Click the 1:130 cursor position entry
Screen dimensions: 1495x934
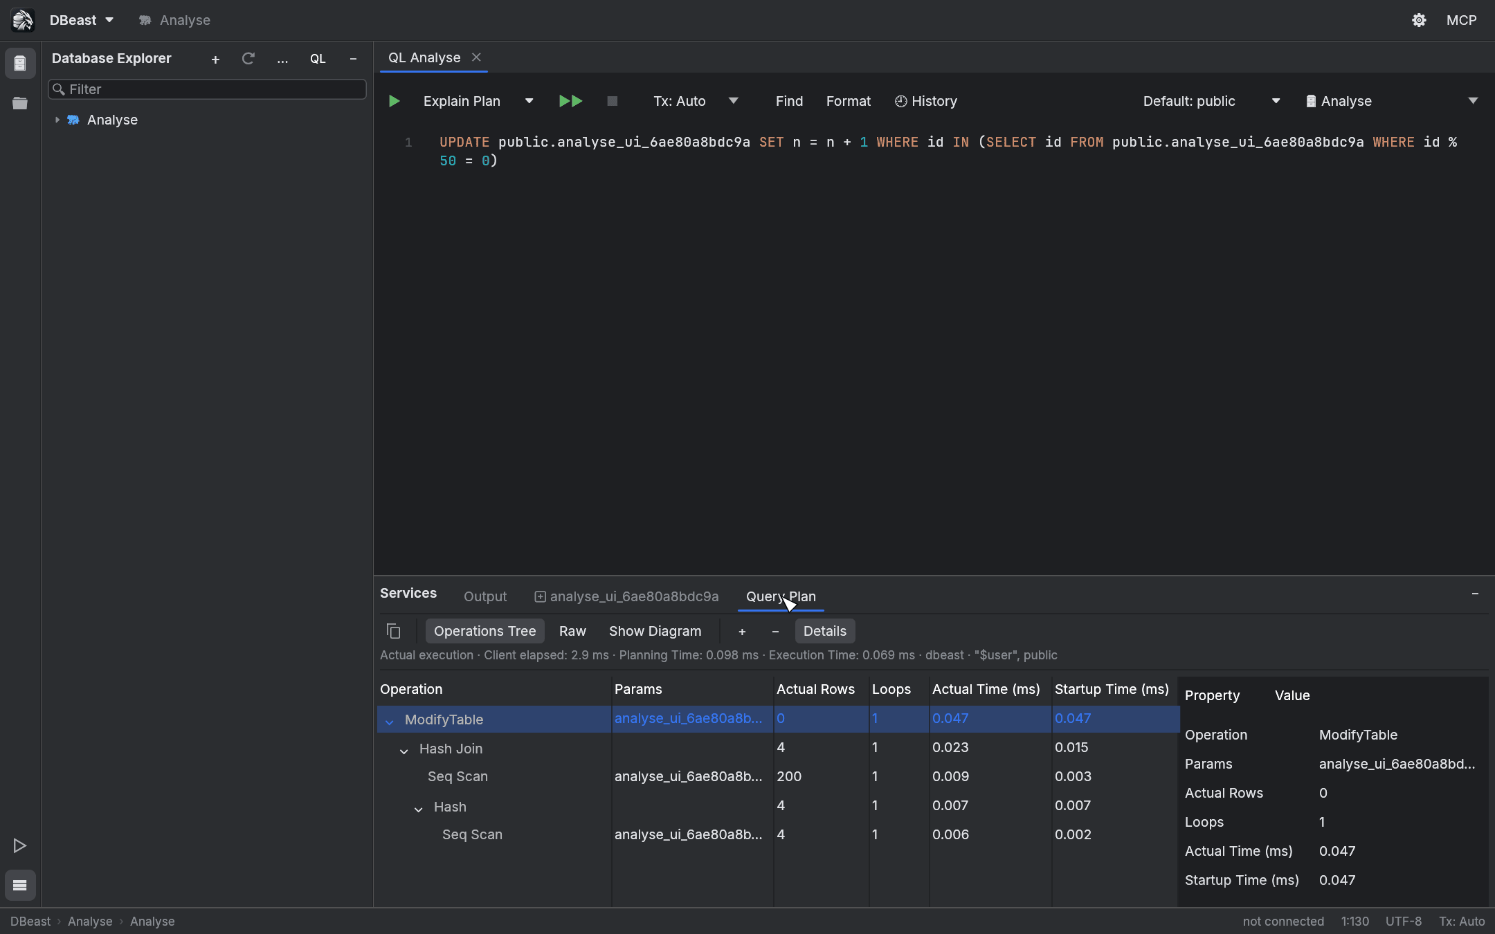pyautogui.click(x=1355, y=922)
